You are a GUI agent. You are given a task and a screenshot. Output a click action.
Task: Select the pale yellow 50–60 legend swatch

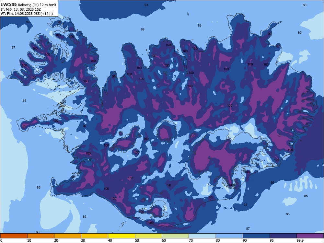point(148,236)
